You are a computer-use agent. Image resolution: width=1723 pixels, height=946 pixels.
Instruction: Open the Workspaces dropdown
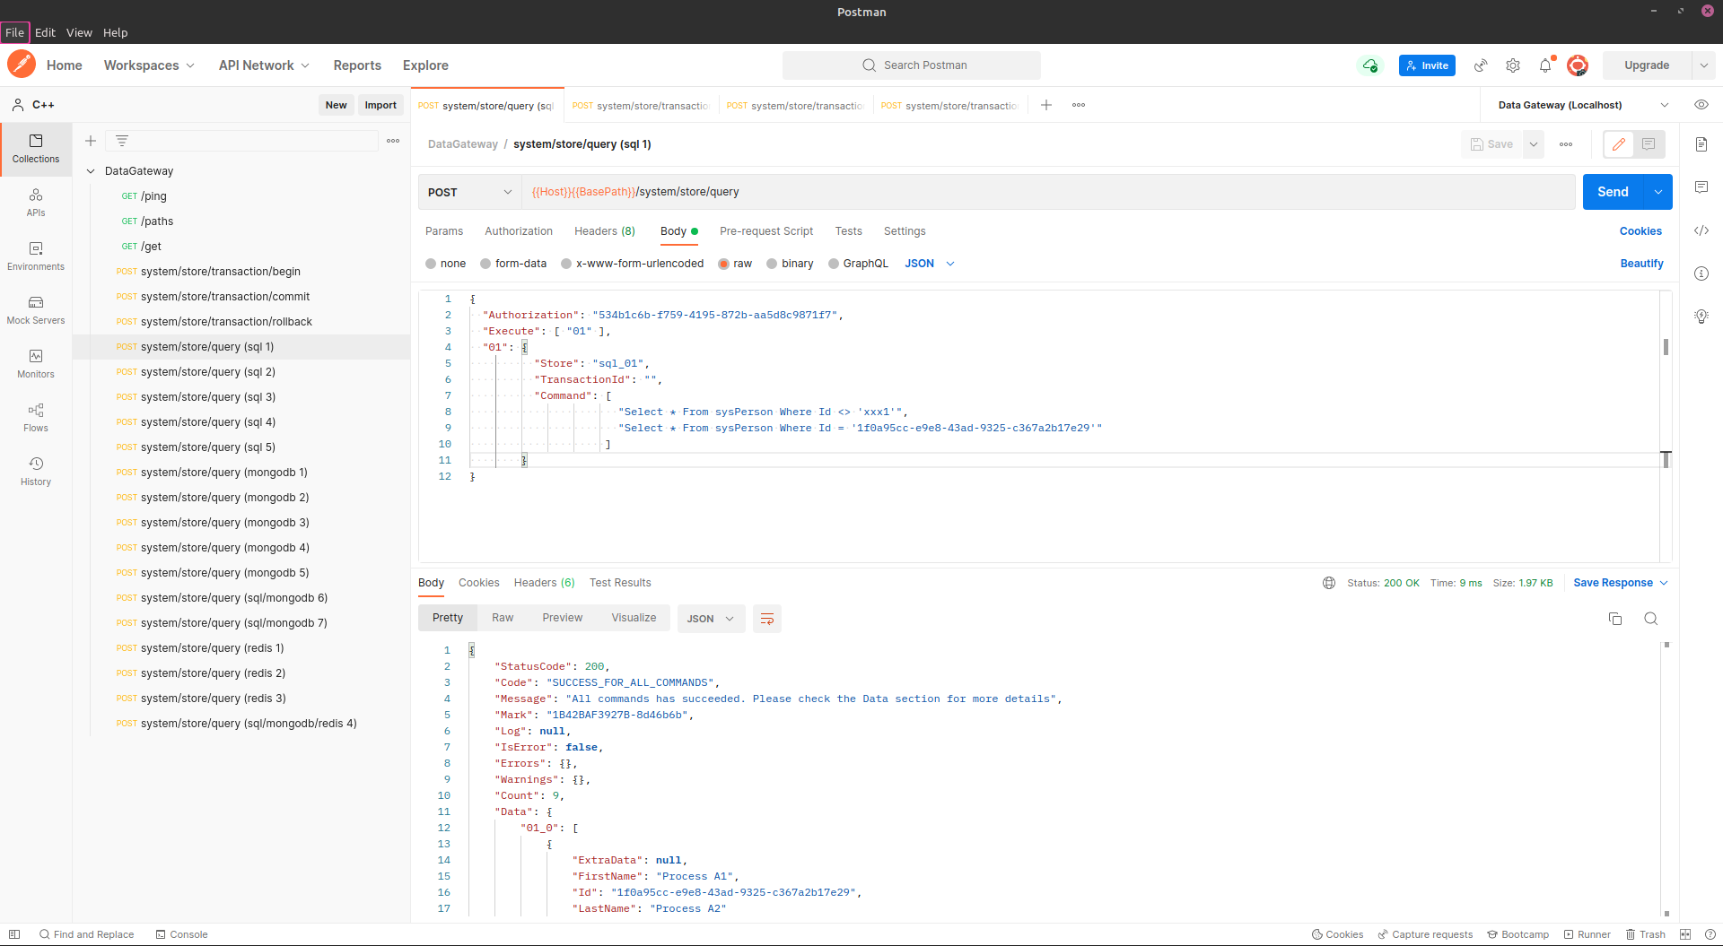[x=149, y=65]
